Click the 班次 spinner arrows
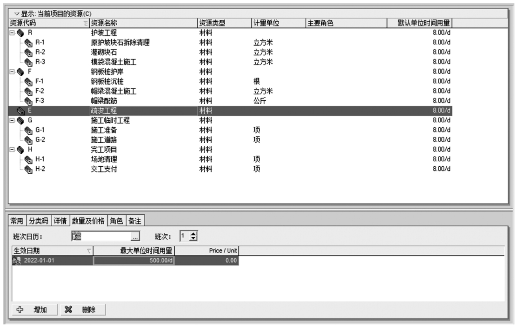 tap(193, 236)
